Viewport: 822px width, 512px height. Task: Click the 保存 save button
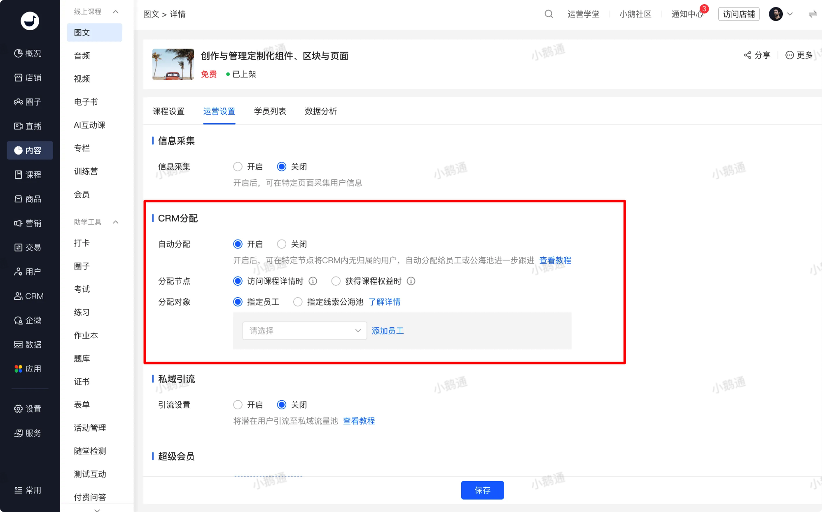482,490
